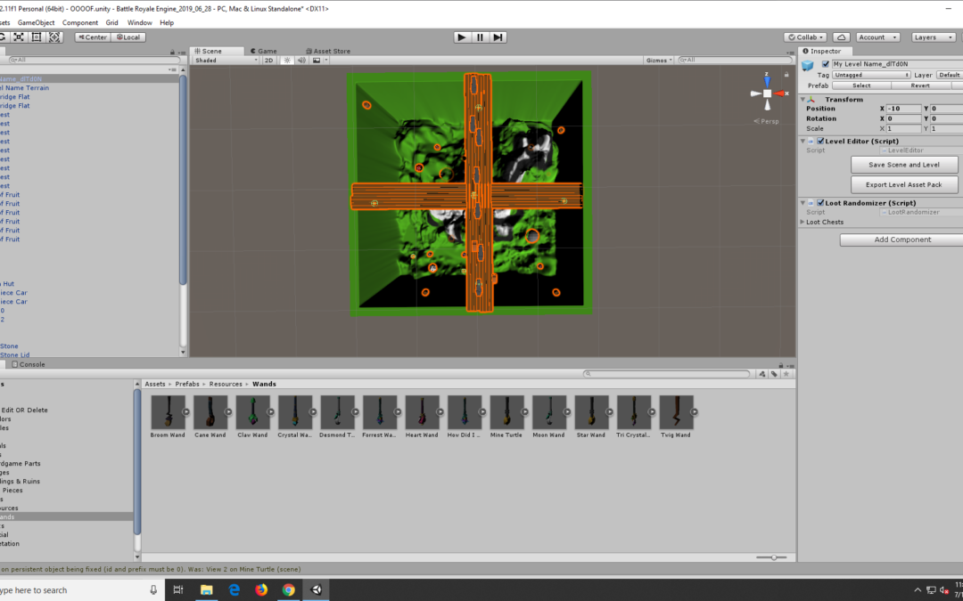
Task: Open Microsoft Edge from the taskbar
Action: tap(234, 590)
